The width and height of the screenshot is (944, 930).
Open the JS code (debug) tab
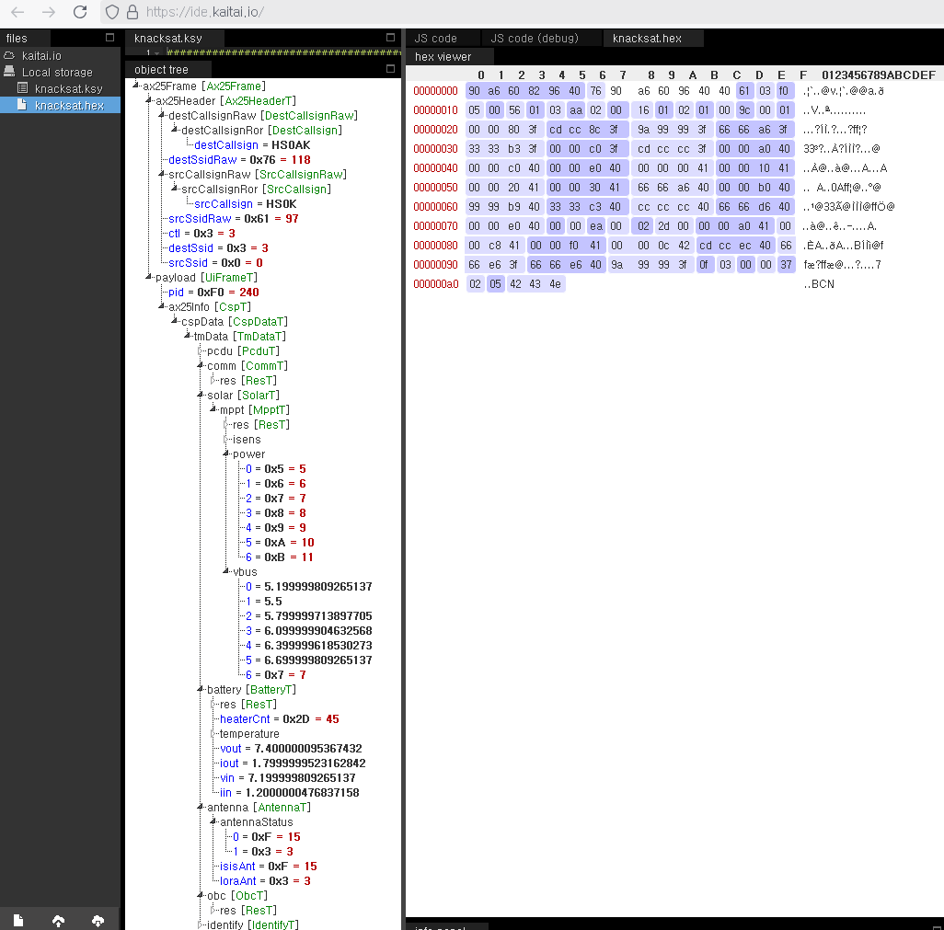pos(534,38)
